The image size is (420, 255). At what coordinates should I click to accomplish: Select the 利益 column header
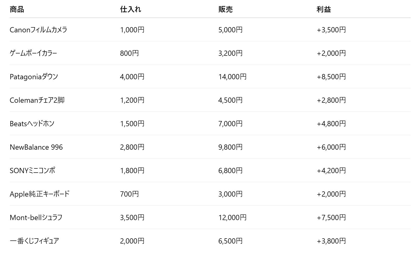coord(324,10)
